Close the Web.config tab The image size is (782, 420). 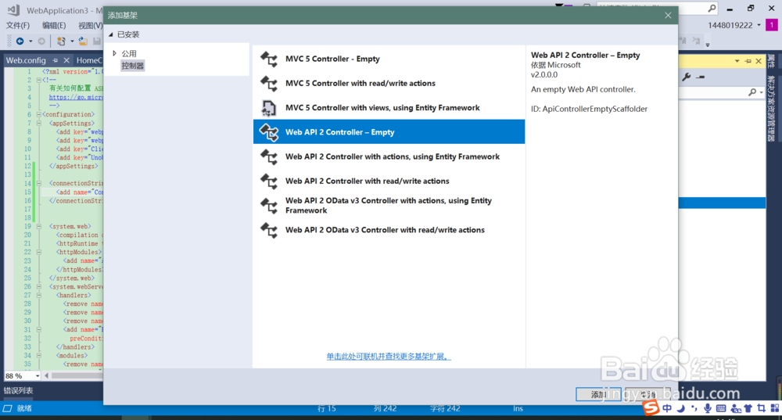66,60
